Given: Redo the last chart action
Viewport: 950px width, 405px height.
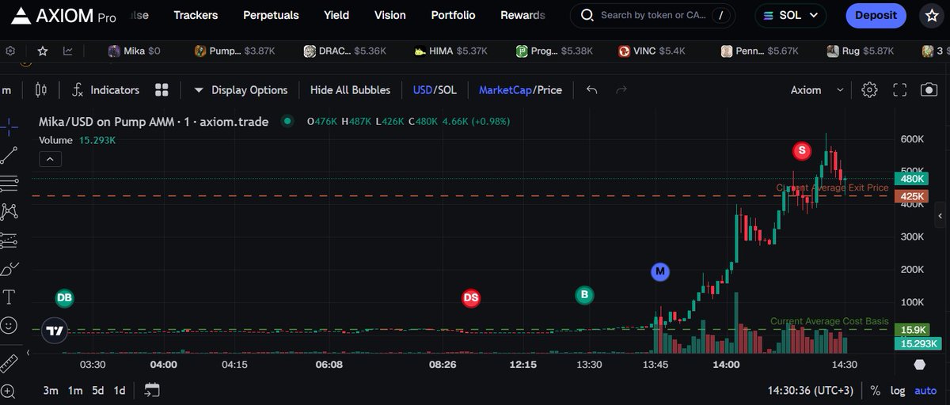Looking at the screenshot, I should (x=621, y=89).
